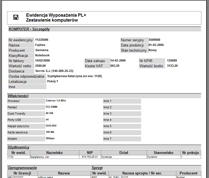The height and width of the screenshot is (178, 209).
Task: Select processor value 'Celeron 1,6 MHz'
Action: coord(56,101)
